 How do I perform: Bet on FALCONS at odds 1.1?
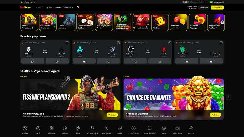pos(187,61)
